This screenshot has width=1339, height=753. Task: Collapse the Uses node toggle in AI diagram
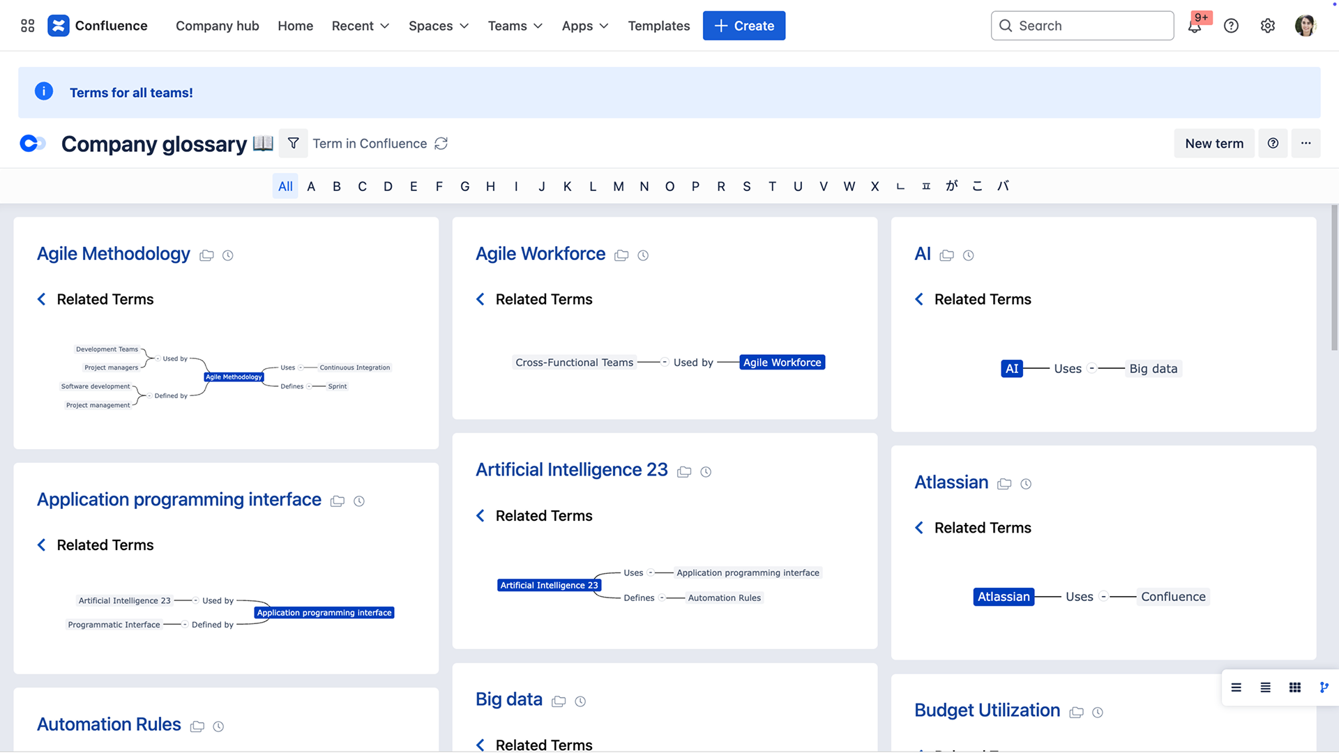[x=1092, y=368]
